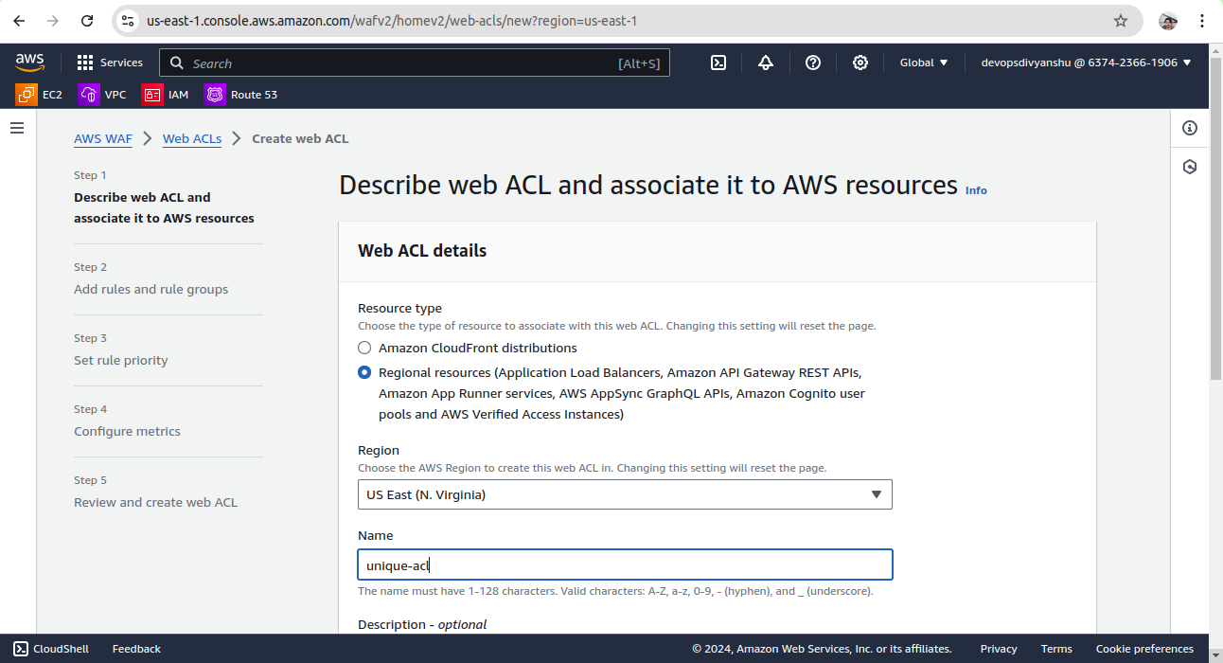Expand the devopsdivyanshu account menu
1223x663 pixels.
1086,63
